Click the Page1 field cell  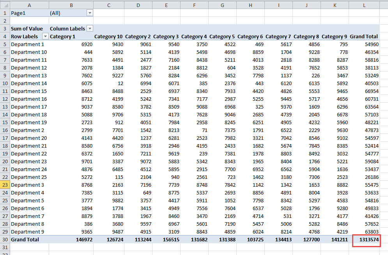(29, 13)
